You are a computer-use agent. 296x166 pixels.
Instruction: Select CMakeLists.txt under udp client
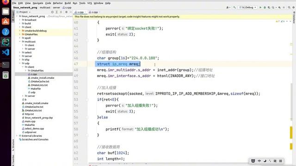tap(39, 85)
